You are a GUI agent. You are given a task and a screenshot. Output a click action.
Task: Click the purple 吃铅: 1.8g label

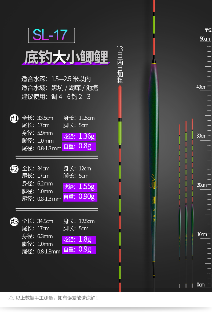coord(79,240)
